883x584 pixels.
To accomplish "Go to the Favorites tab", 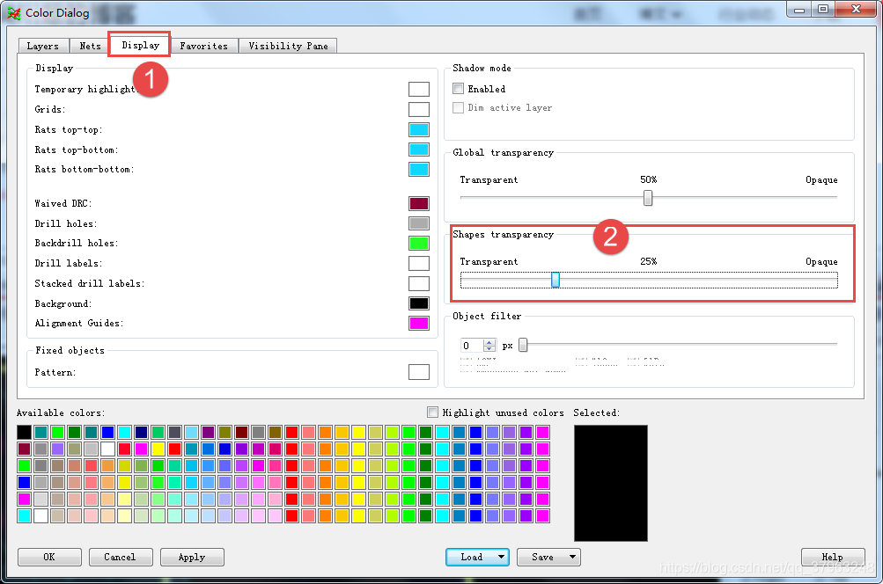I will pos(204,46).
